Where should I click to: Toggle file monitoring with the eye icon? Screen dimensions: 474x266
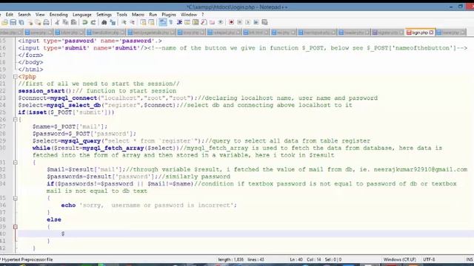(221, 22)
